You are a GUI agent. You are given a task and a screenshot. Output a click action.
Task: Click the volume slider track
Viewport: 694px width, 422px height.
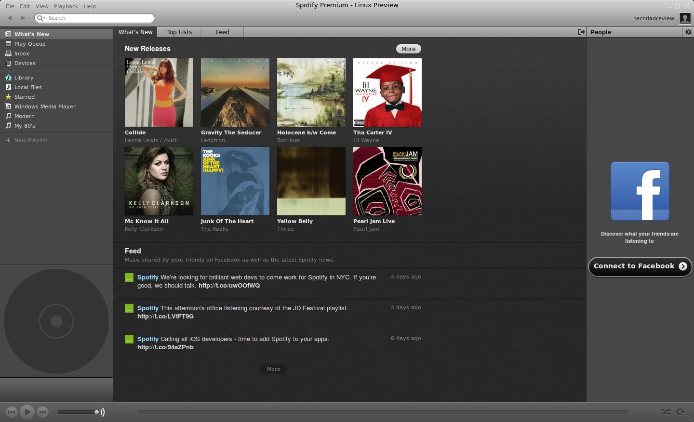click(x=78, y=412)
